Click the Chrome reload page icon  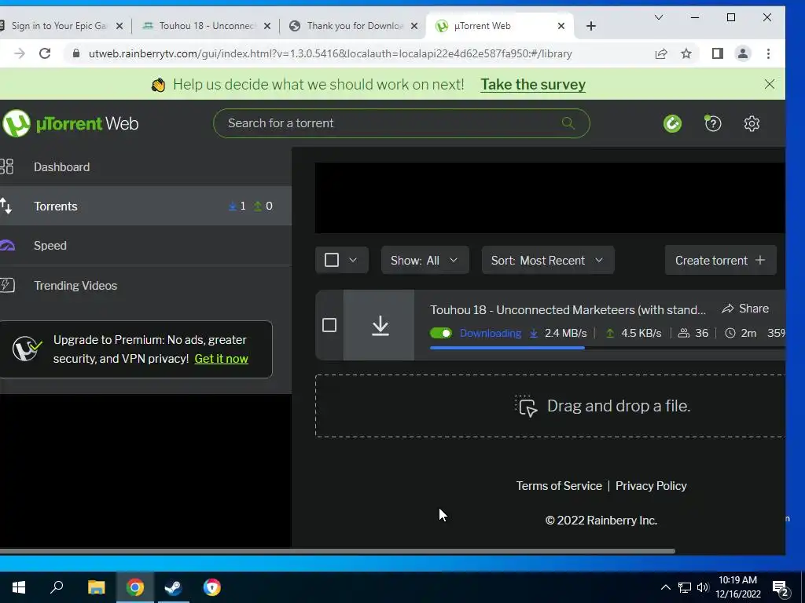(x=45, y=53)
